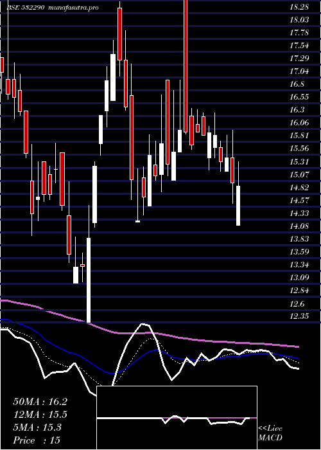Click the 17.29 price level label
The height and width of the screenshot is (450, 321).
pyautogui.click(x=299, y=59)
